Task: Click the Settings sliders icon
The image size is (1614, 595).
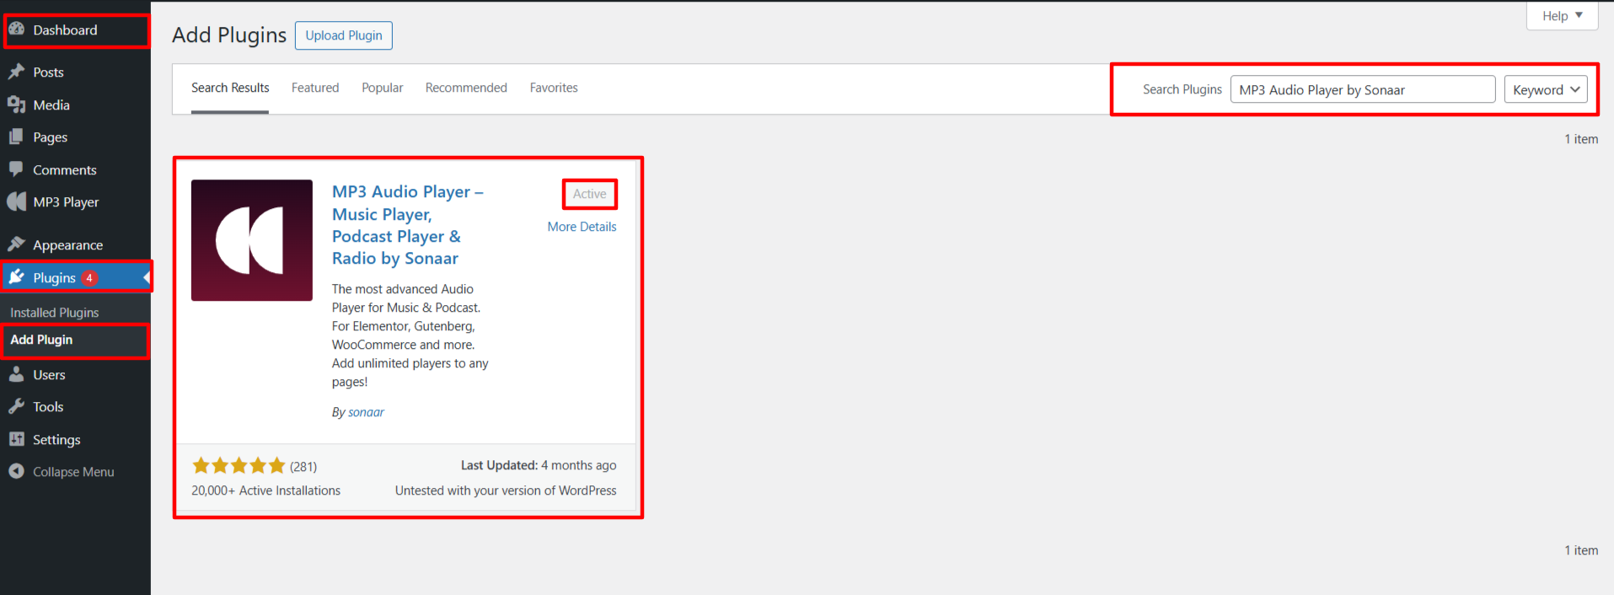Action: pyautogui.click(x=17, y=439)
